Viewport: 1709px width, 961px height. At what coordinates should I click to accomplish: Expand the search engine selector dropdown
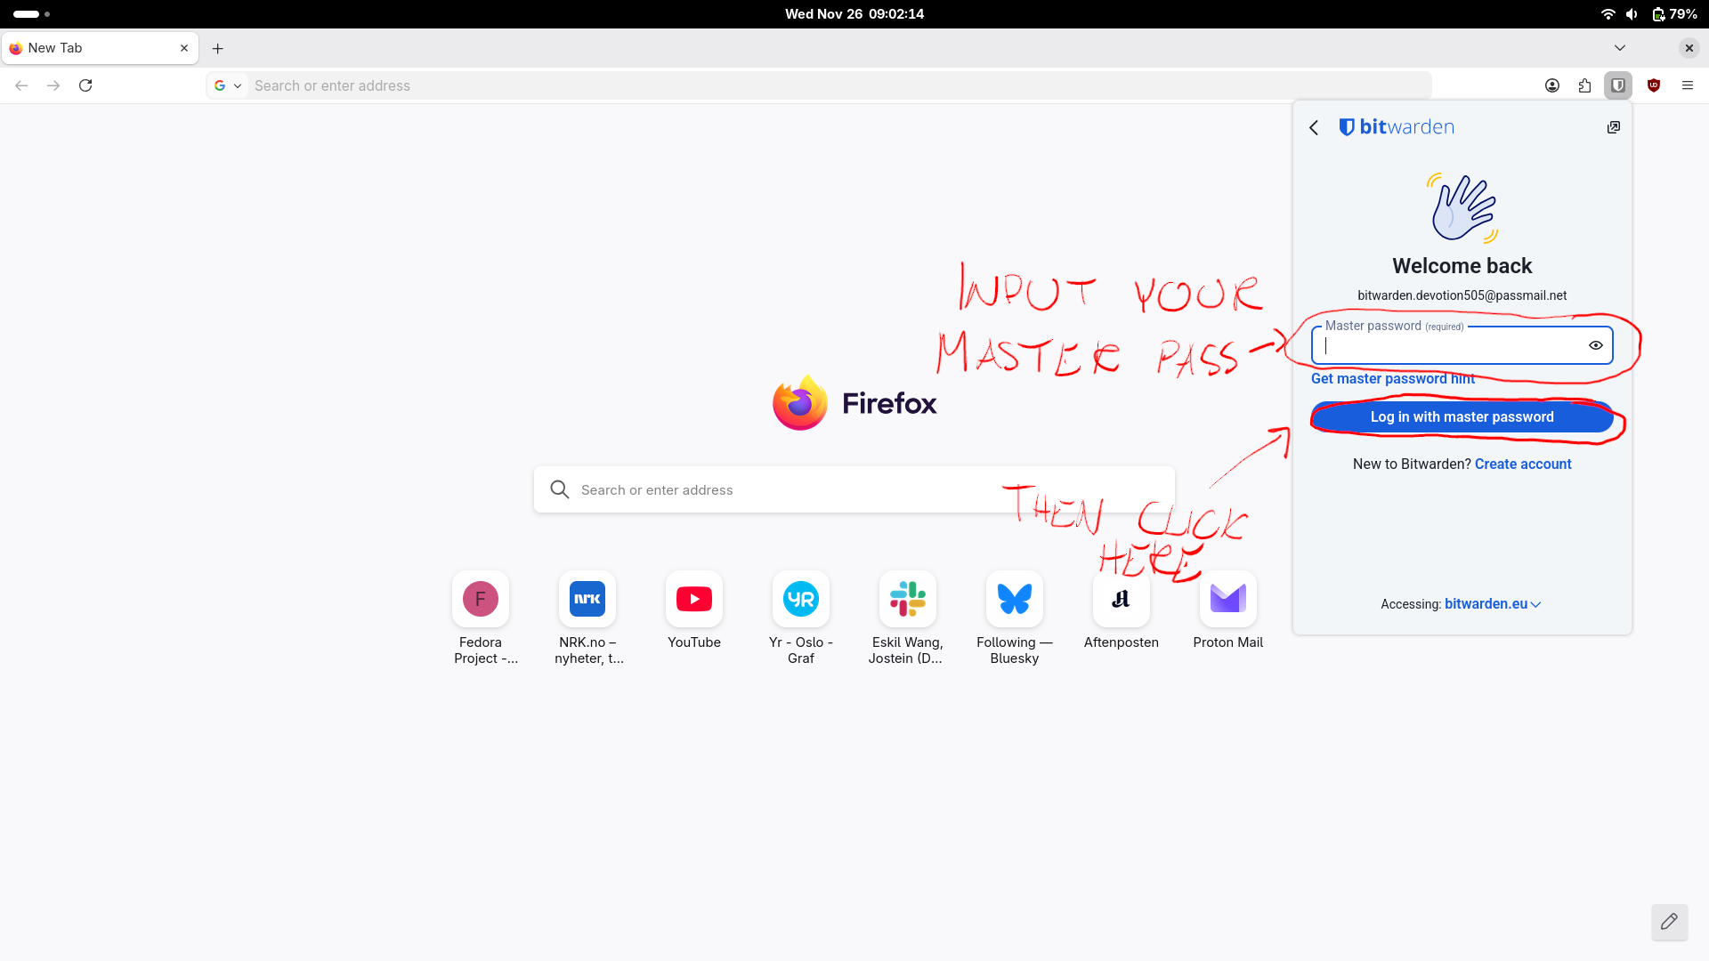(x=228, y=85)
